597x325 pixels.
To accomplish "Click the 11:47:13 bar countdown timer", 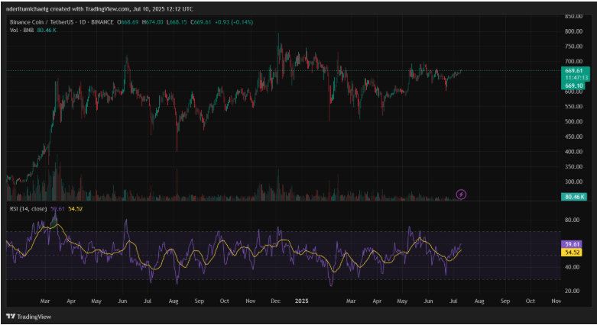I will tap(576, 78).
